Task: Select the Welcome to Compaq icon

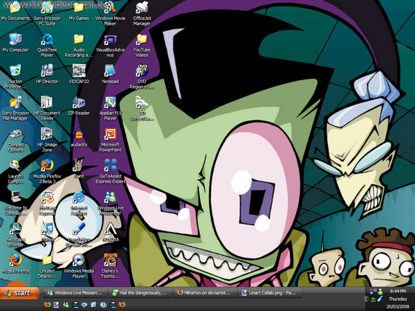Action: coord(15,203)
